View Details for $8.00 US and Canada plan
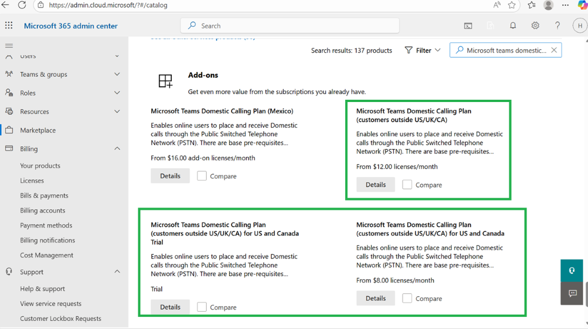This screenshot has height=329, width=588. [376, 298]
